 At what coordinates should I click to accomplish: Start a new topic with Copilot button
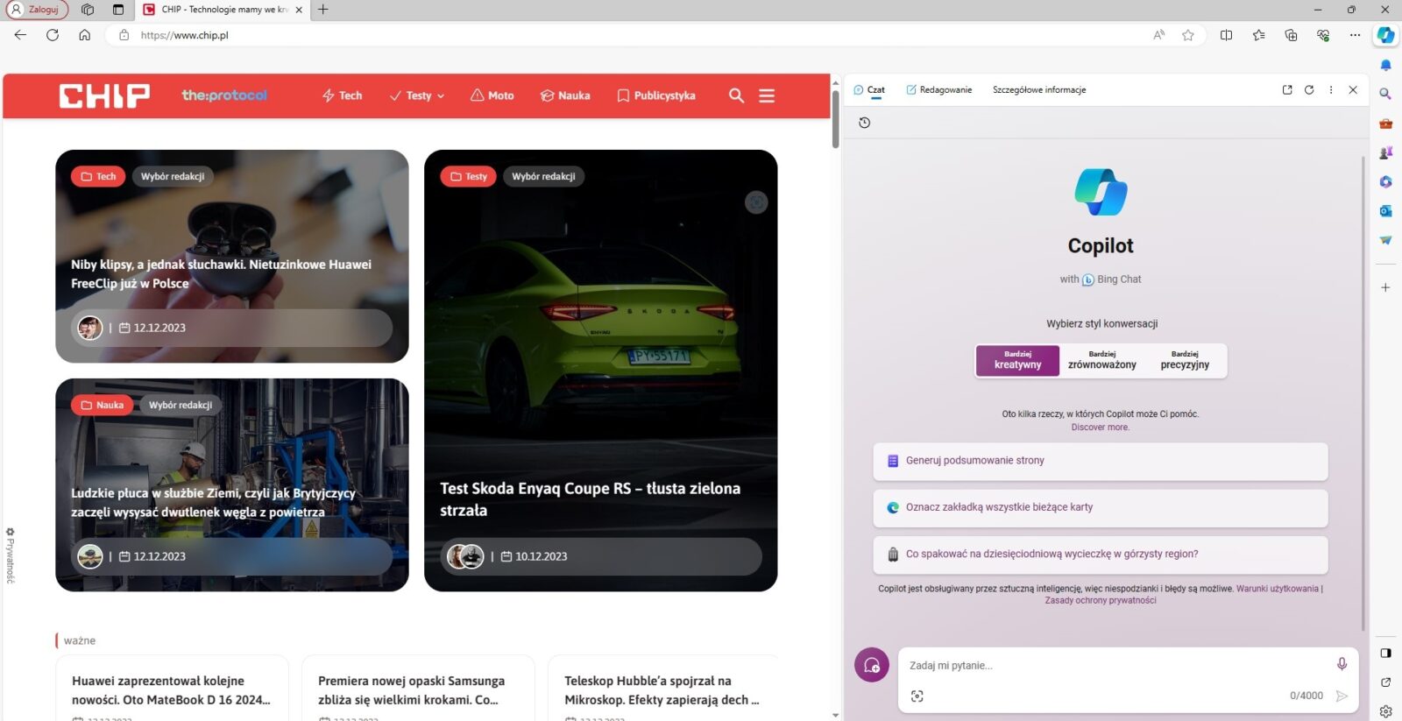coord(871,666)
